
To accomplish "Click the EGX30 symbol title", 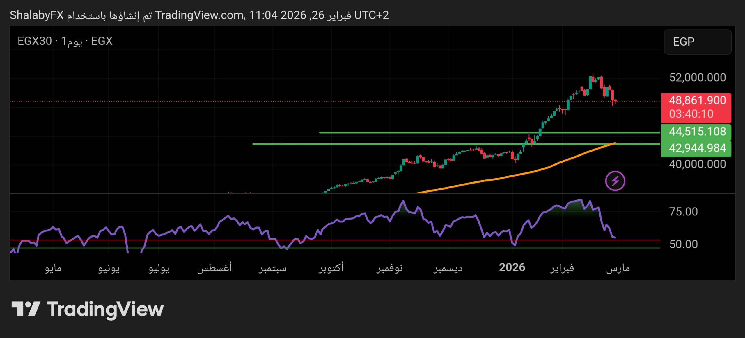I will (35, 41).
